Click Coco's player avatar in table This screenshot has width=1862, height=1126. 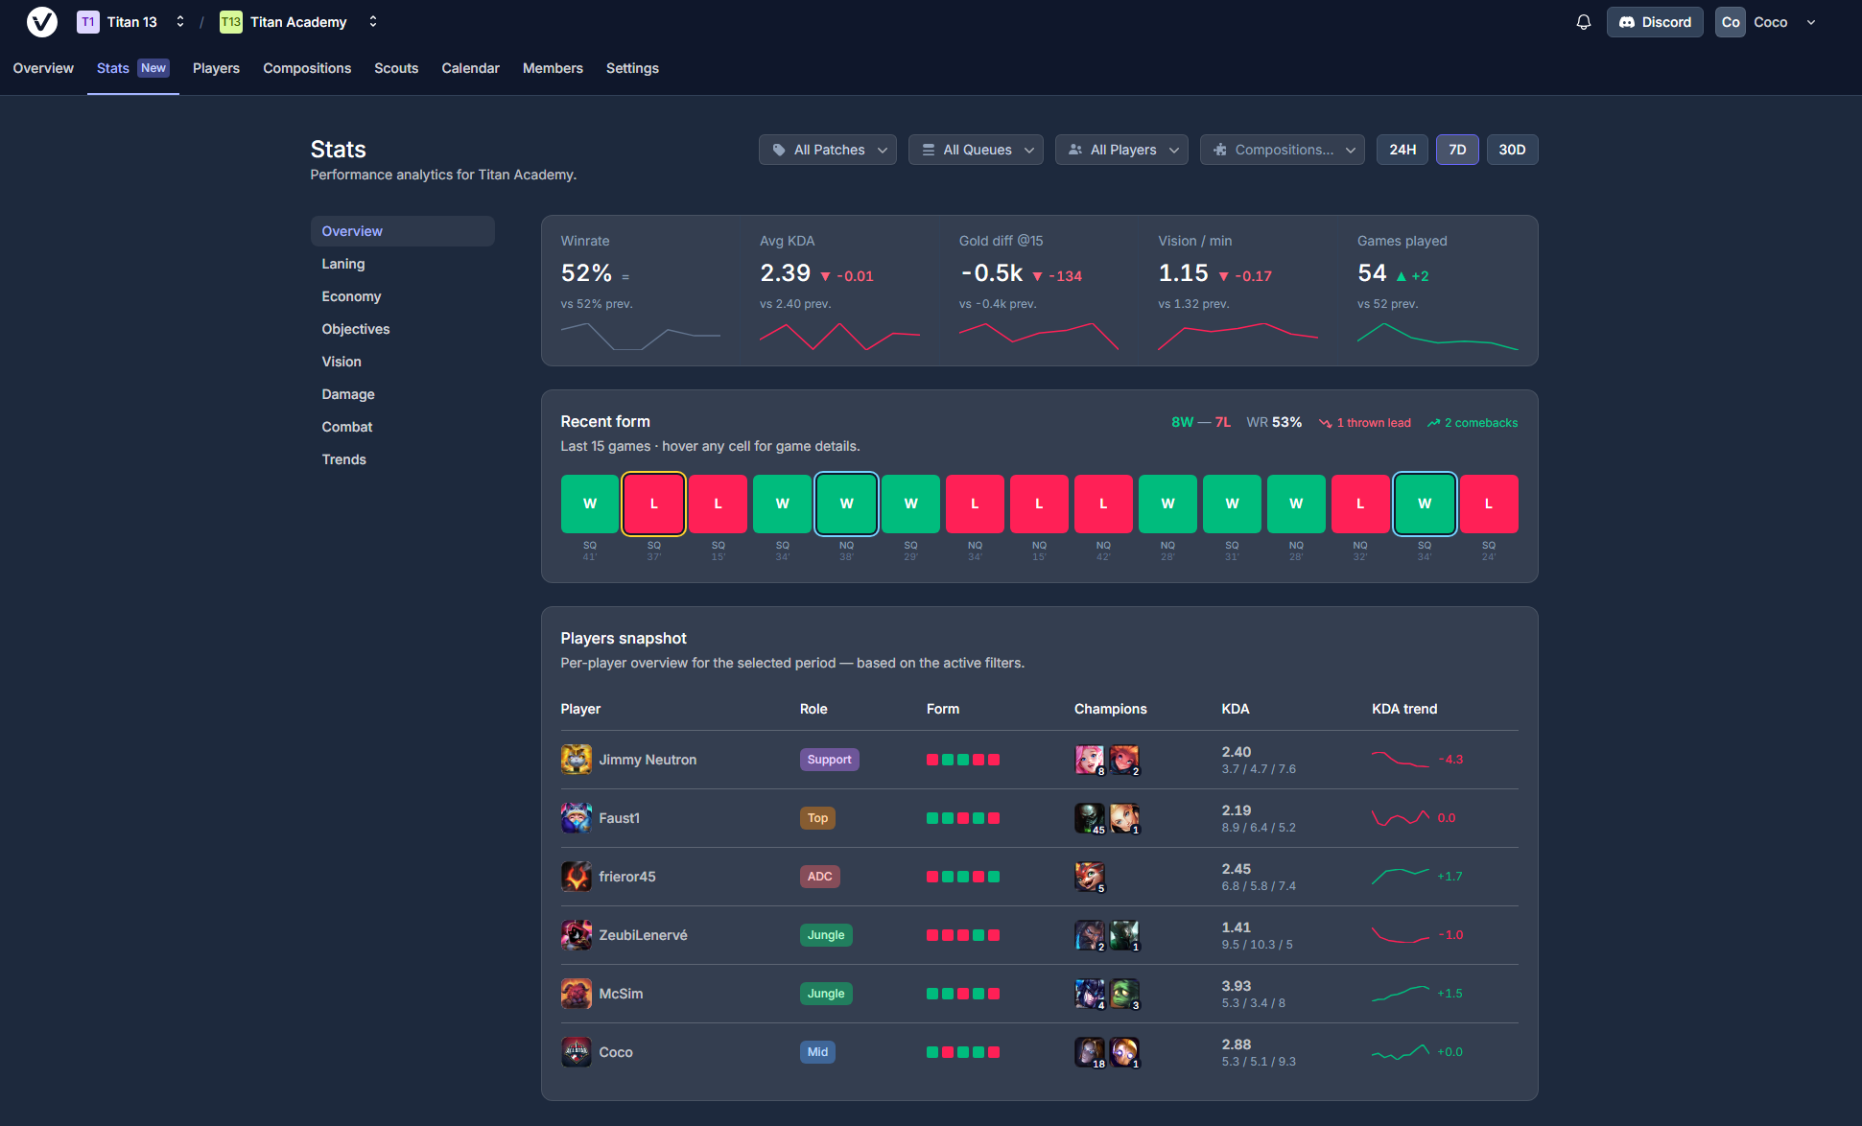576,1052
